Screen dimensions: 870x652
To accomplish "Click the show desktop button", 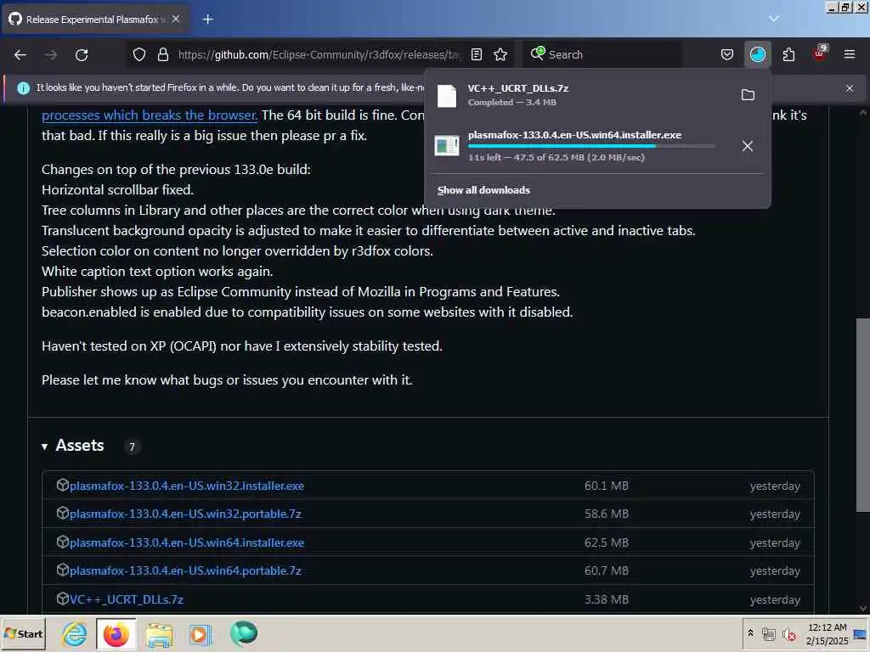I will pyautogui.click(x=861, y=633).
